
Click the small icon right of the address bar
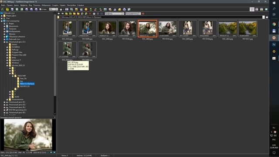click(x=267, y=17)
